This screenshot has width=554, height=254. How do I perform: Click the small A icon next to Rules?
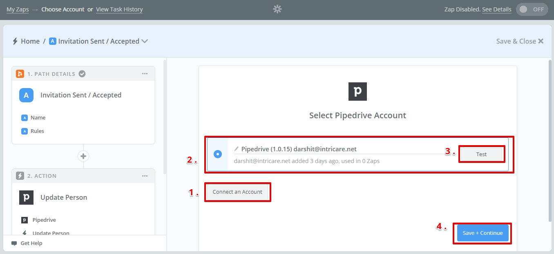coord(24,131)
